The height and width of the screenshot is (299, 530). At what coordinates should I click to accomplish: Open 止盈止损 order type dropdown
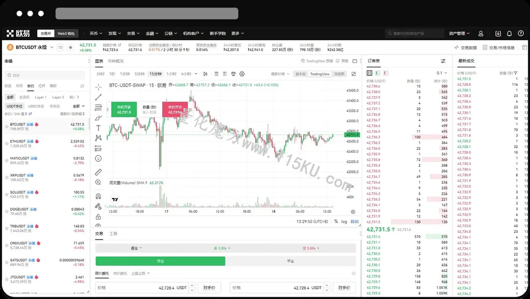tap(140, 273)
